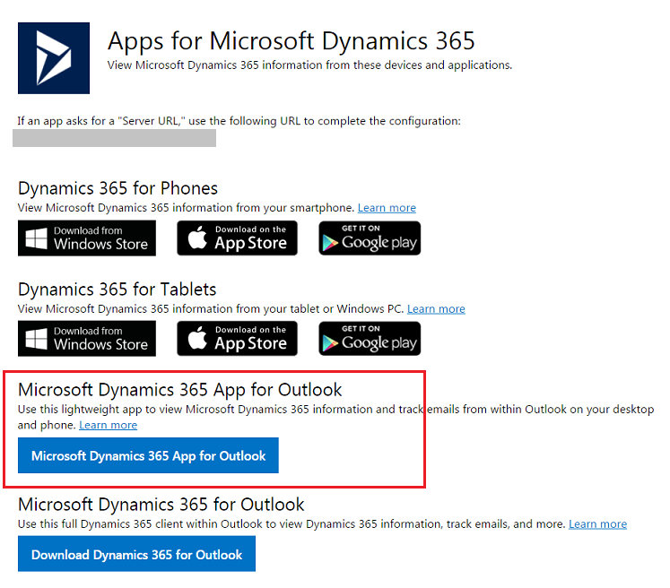Select the grayed-out Server URL field
The image size is (670, 588).
point(114,138)
